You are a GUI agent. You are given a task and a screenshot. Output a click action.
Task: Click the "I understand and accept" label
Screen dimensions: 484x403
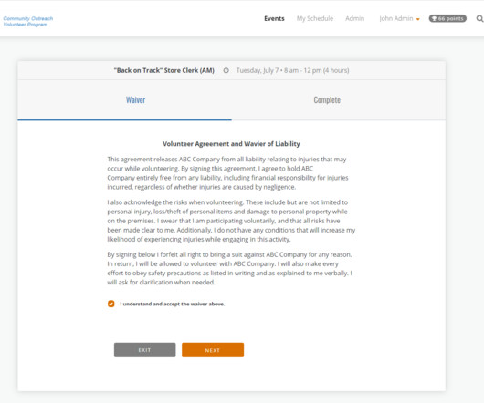click(x=173, y=304)
